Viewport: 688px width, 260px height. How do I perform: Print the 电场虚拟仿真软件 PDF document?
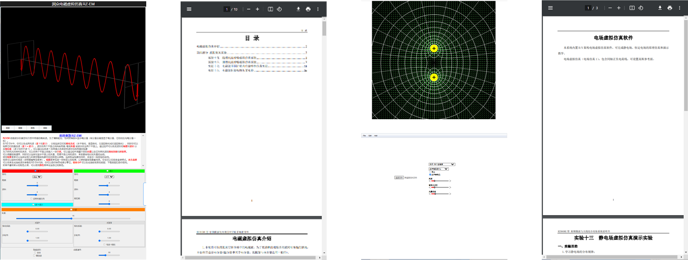(670, 8)
